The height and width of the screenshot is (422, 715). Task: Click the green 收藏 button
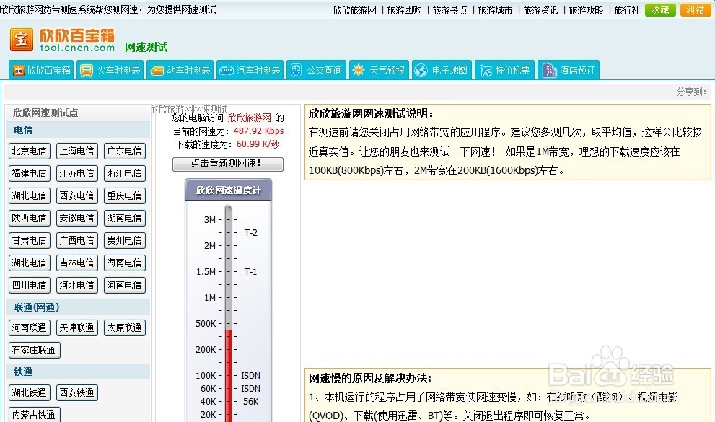tap(660, 9)
